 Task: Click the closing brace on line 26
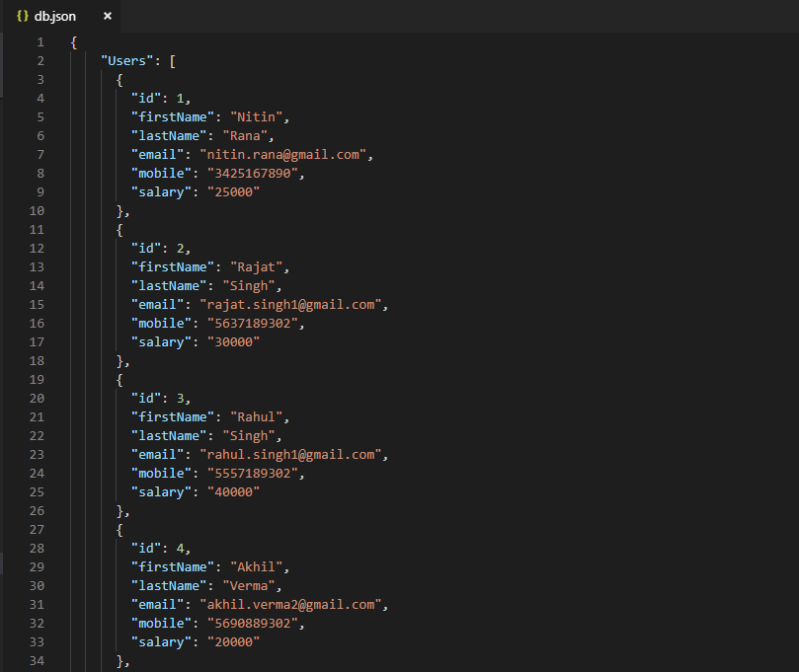[120, 510]
